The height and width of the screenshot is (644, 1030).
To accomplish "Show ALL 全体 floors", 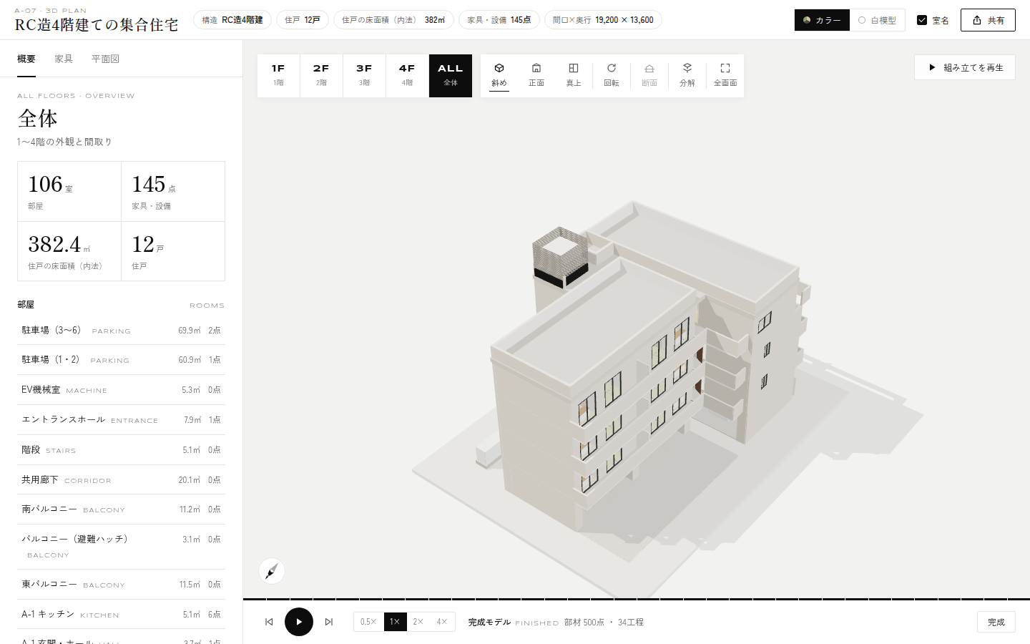I will pyautogui.click(x=451, y=75).
